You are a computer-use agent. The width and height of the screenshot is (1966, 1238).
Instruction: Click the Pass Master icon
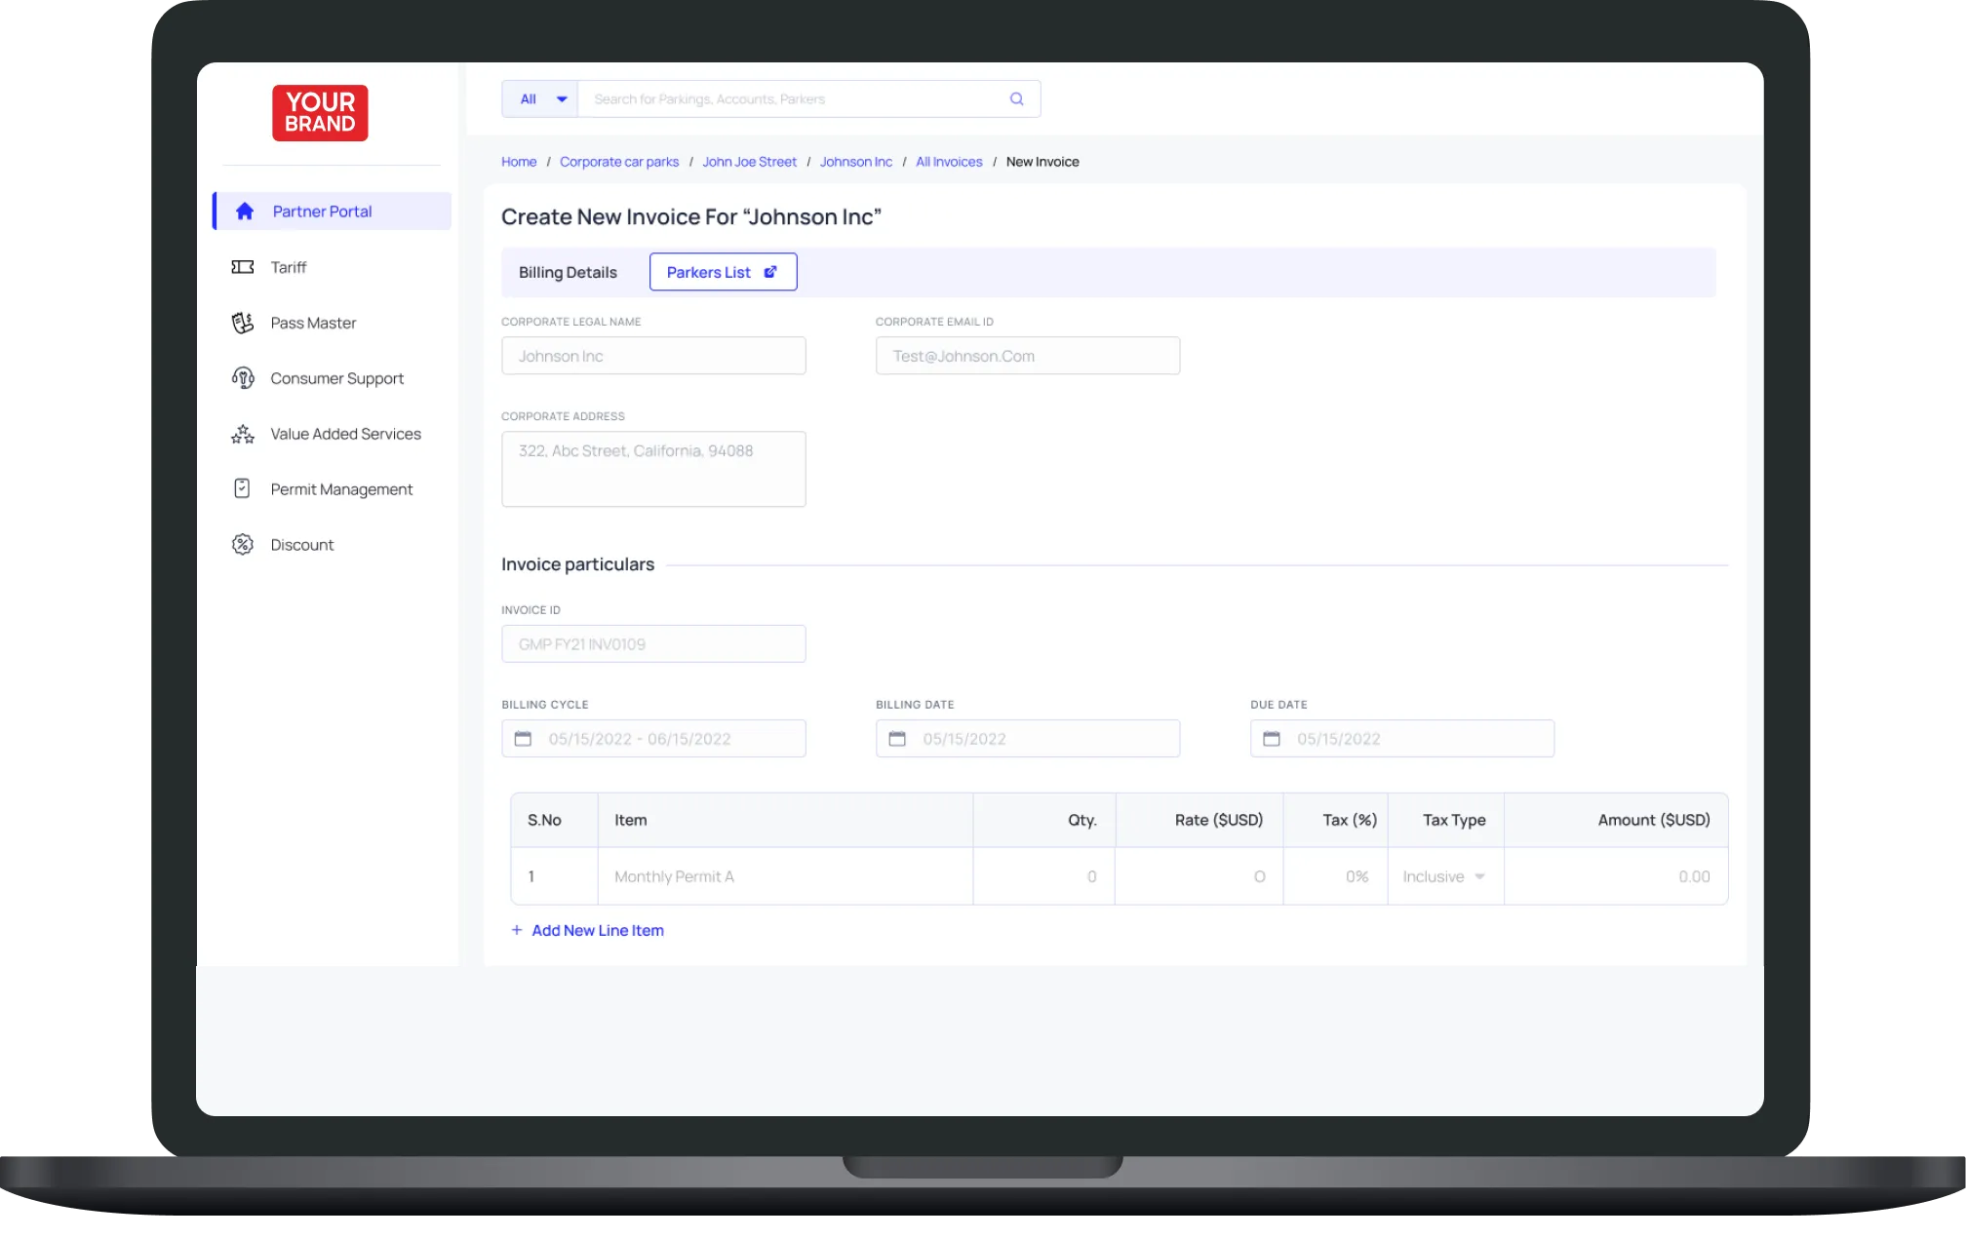pos(243,323)
